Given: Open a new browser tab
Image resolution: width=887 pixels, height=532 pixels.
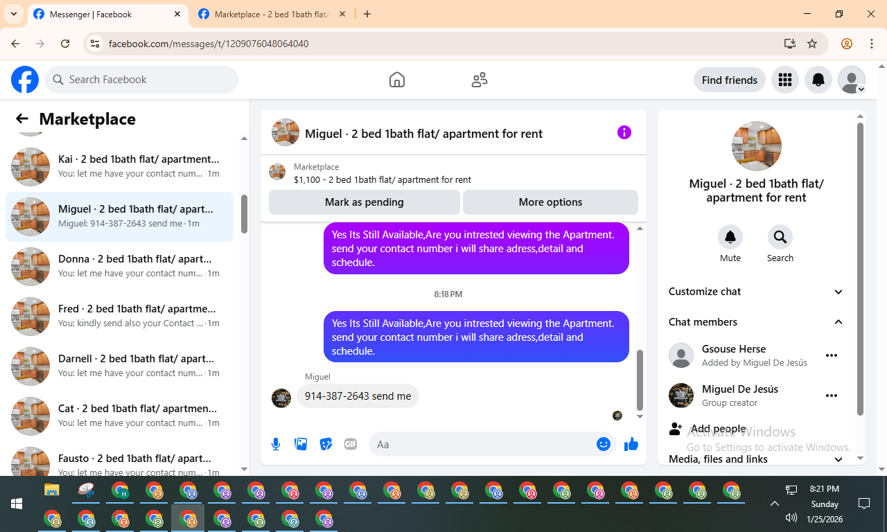Looking at the screenshot, I should [367, 14].
